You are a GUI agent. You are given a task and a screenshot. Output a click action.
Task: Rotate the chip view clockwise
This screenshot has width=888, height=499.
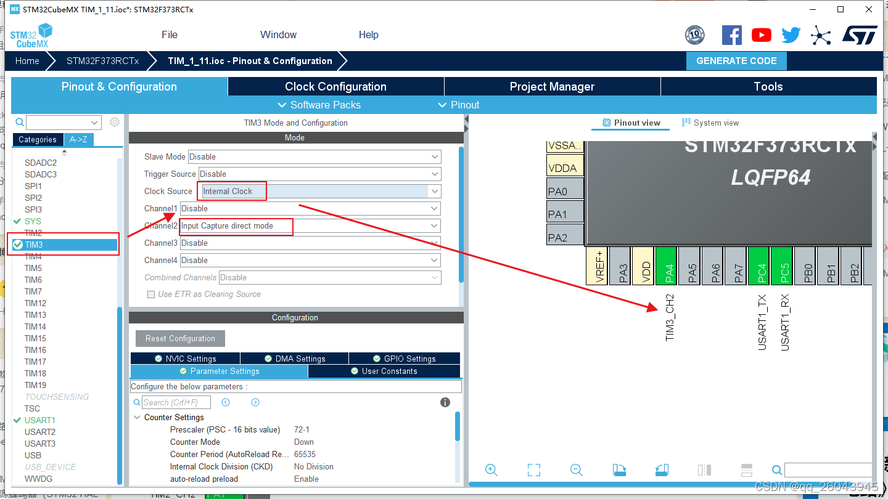click(x=619, y=470)
